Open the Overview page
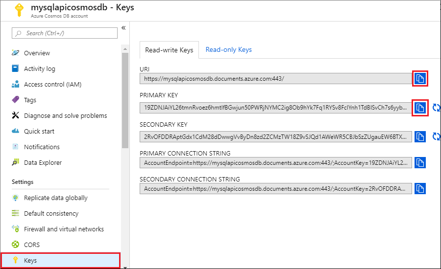 (x=37, y=53)
